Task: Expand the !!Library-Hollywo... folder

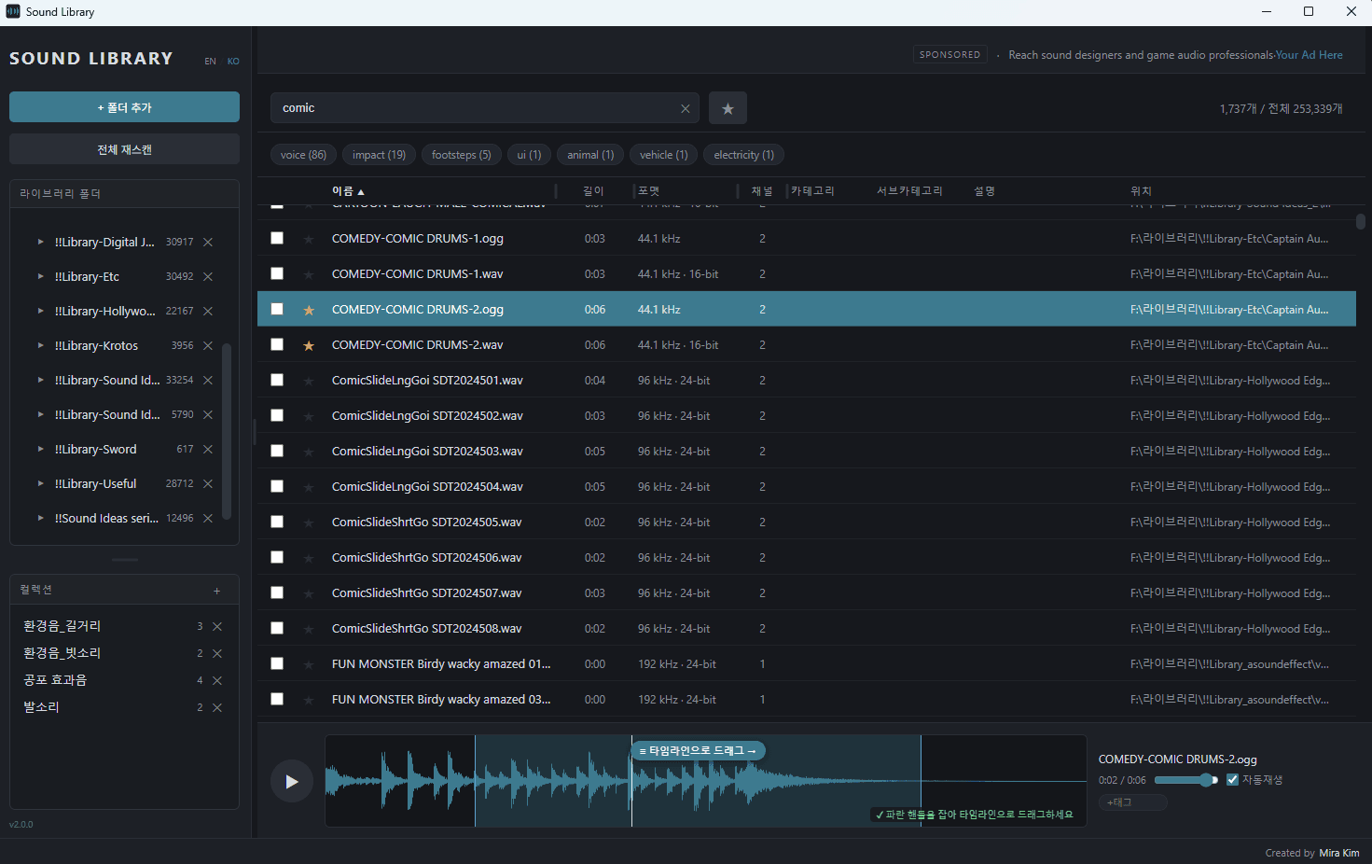Action: (41, 311)
